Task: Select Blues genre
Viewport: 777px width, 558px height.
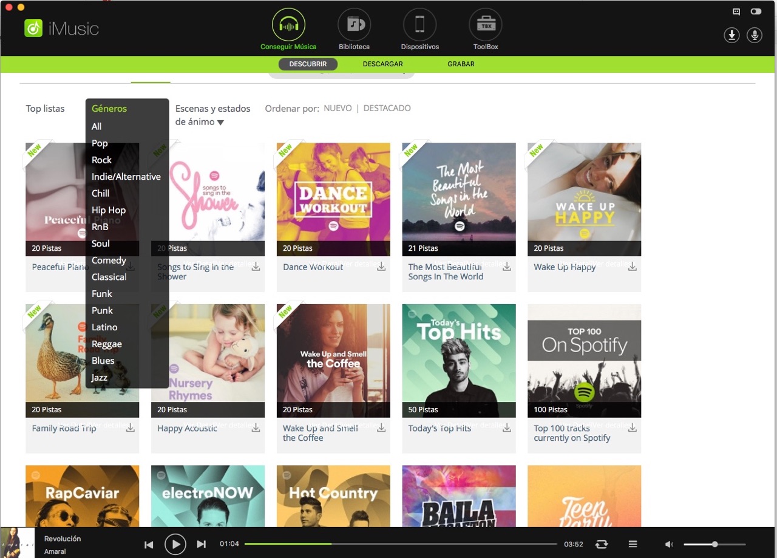Action: point(103,361)
